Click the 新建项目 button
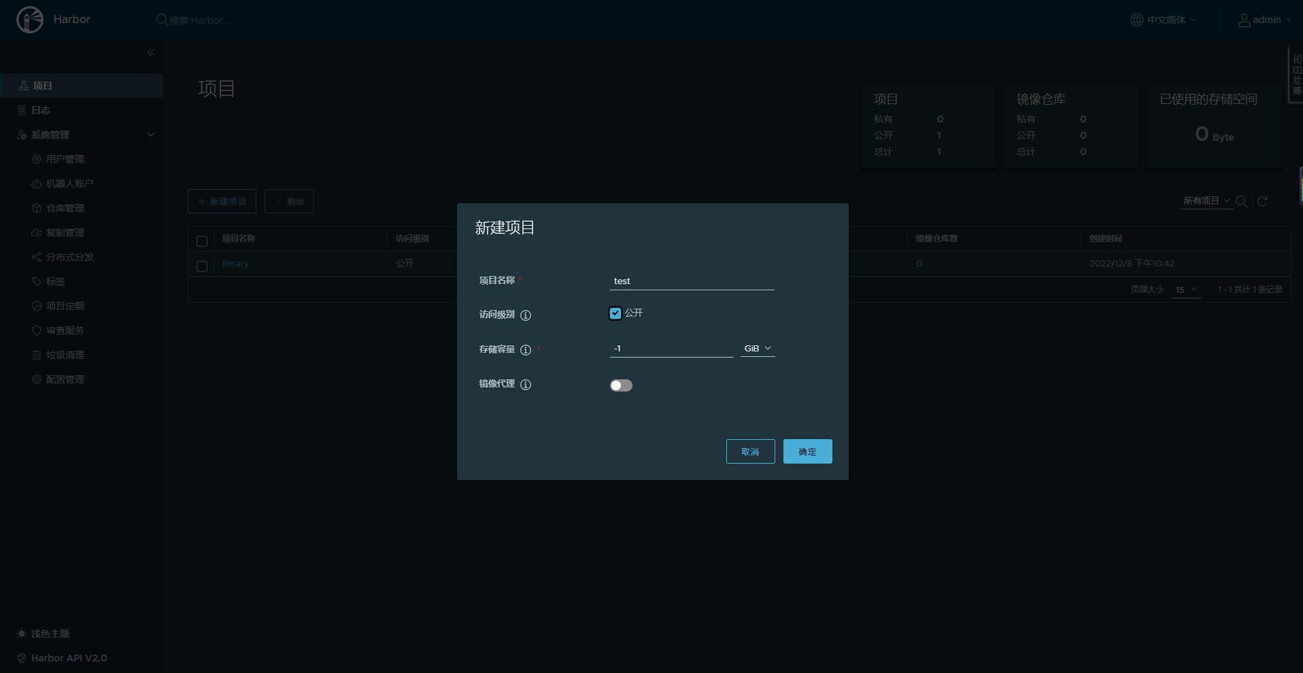The image size is (1303, 673). 222,201
